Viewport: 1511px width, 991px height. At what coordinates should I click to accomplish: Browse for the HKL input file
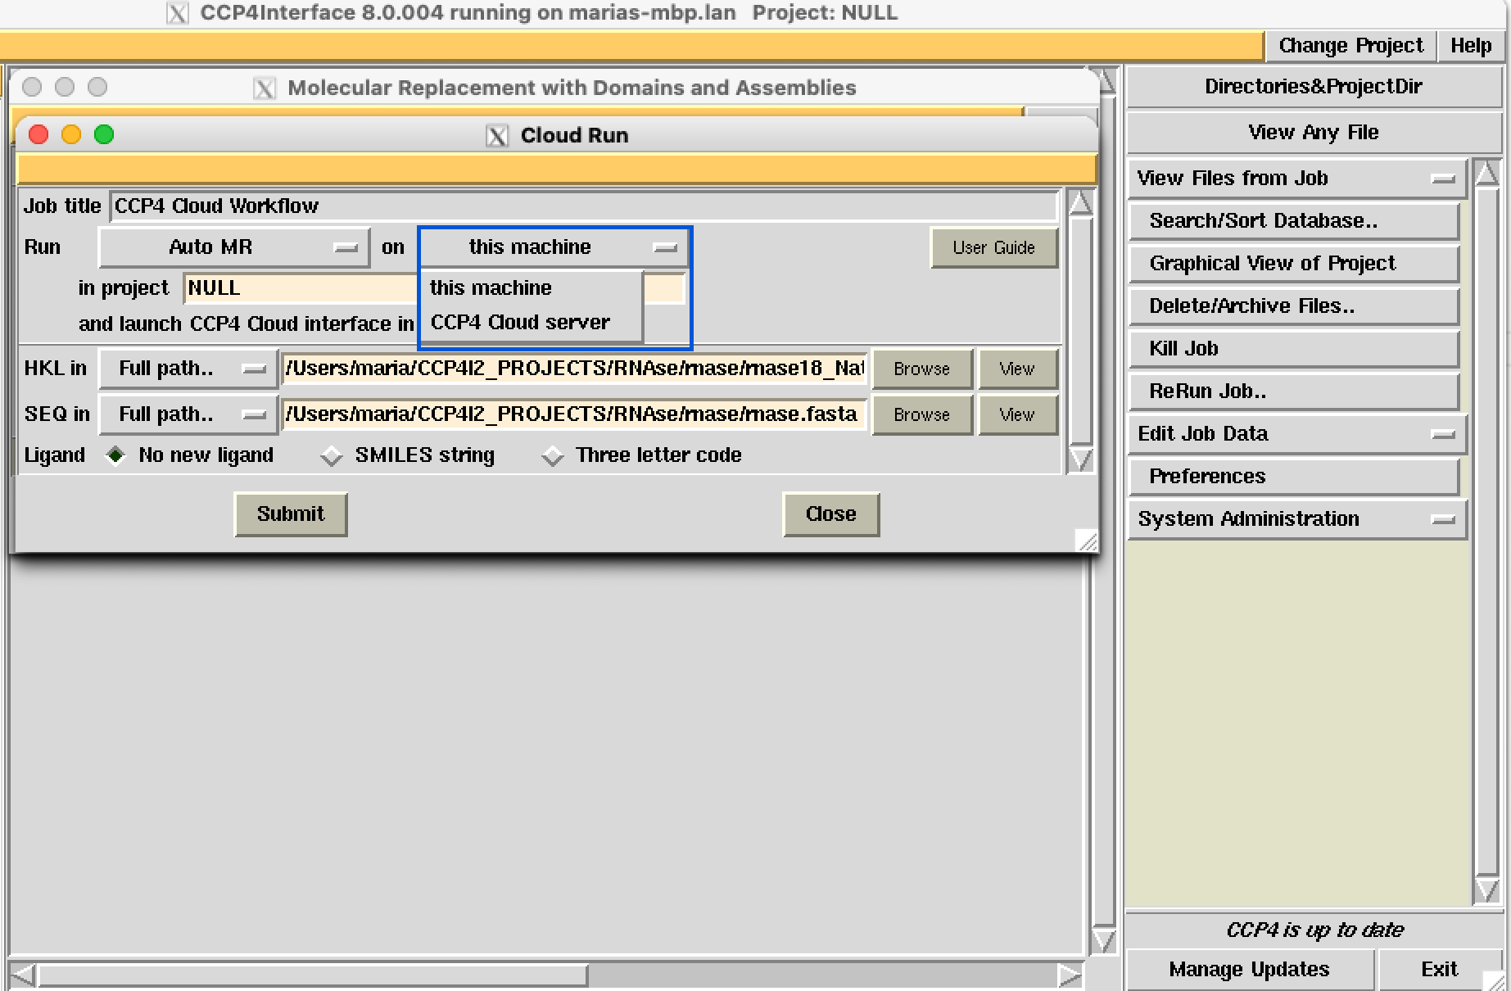[921, 368]
